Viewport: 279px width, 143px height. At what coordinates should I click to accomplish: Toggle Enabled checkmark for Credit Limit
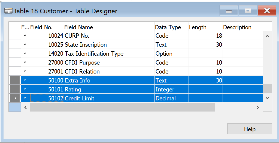25,98
